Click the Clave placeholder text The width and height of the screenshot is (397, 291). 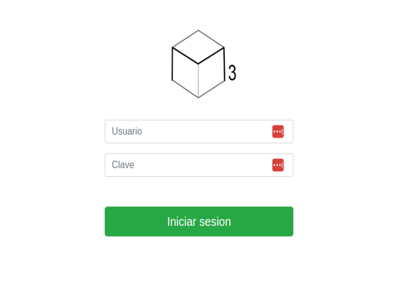pyautogui.click(x=123, y=165)
